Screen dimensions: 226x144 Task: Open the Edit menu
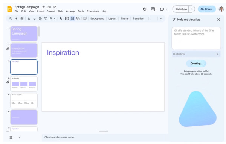[23, 11]
